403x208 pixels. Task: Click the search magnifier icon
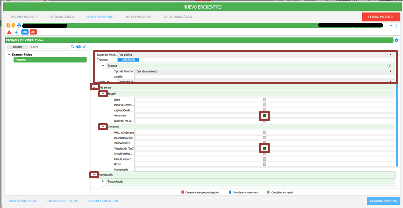pos(73,47)
